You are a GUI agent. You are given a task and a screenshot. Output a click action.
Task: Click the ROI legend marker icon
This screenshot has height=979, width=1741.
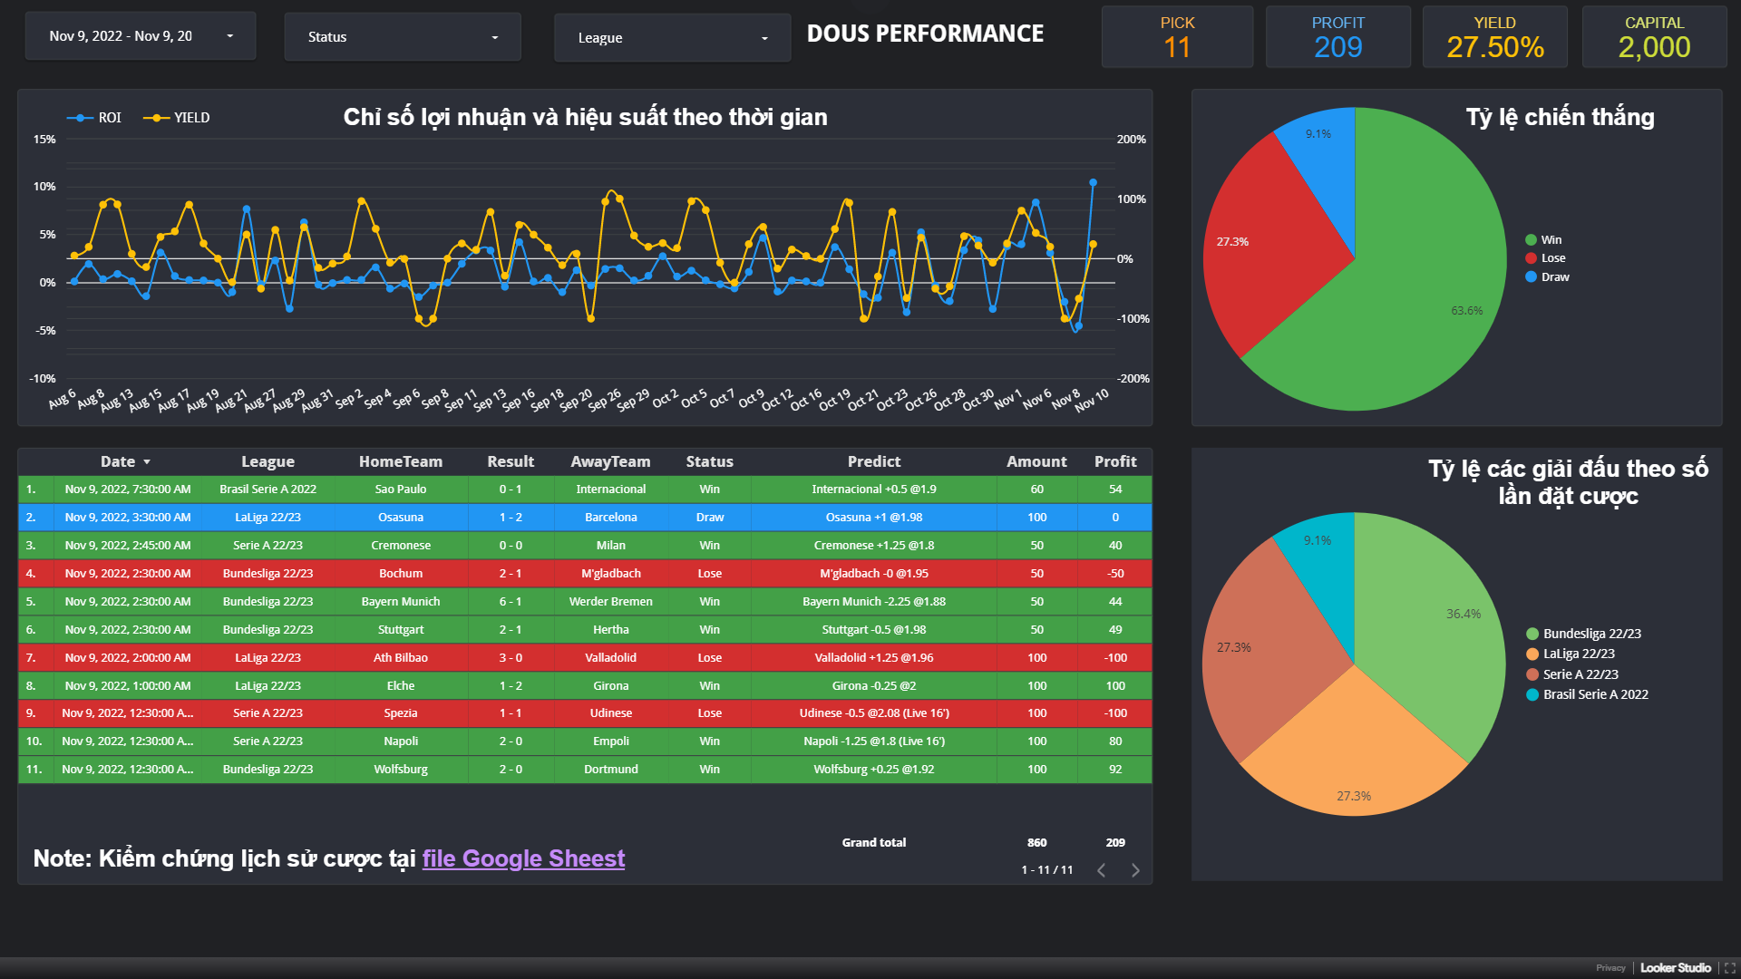pyautogui.click(x=80, y=118)
